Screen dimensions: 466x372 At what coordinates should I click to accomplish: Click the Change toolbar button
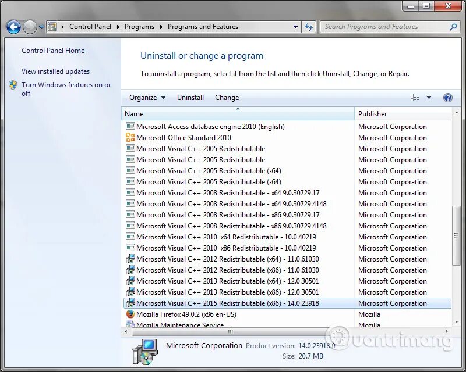coord(227,98)
